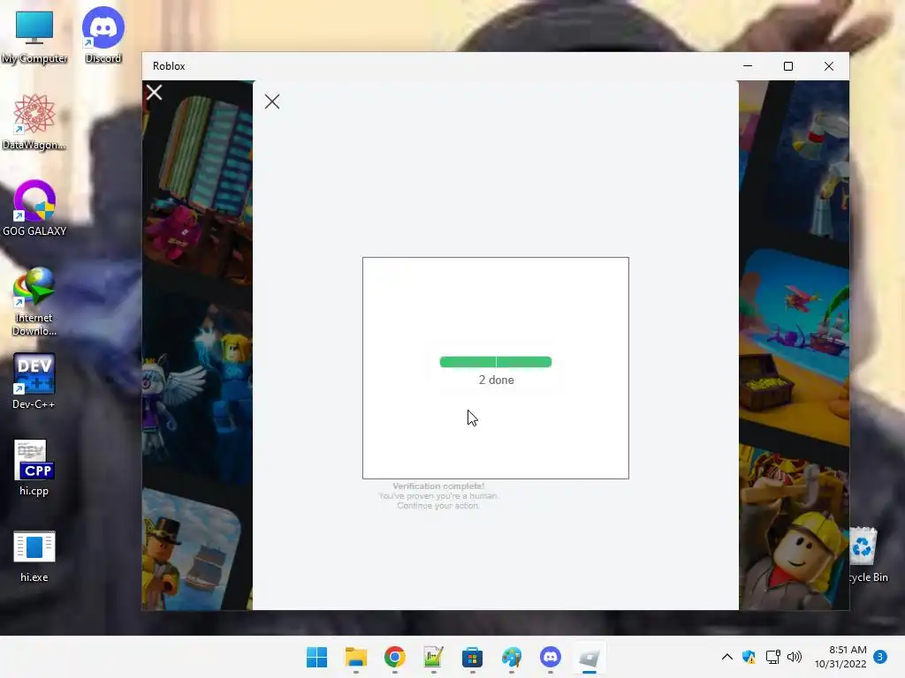Viewport: 905px width, 678px height.
Task: Open Windows Security tray icon
Action: pos(749,657)
